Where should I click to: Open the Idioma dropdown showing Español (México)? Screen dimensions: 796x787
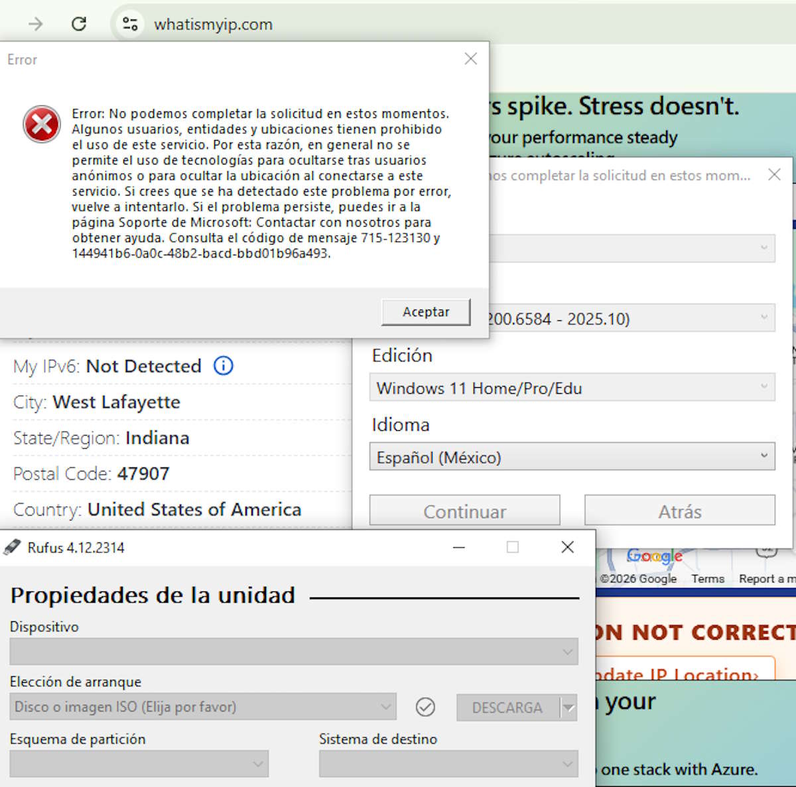[x=572, y=457]
